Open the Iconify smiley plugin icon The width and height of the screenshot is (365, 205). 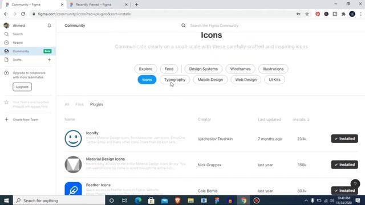[x=73, y=138]
